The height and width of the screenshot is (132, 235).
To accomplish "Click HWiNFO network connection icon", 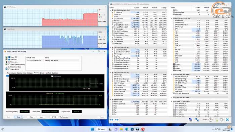I will (x=197, y=120).
